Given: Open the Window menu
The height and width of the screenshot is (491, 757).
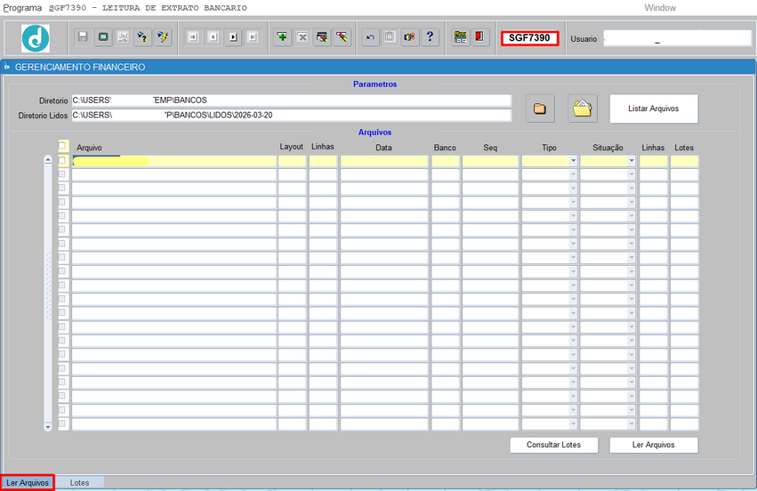Looking at the screenshot, I should coord(660,8).
